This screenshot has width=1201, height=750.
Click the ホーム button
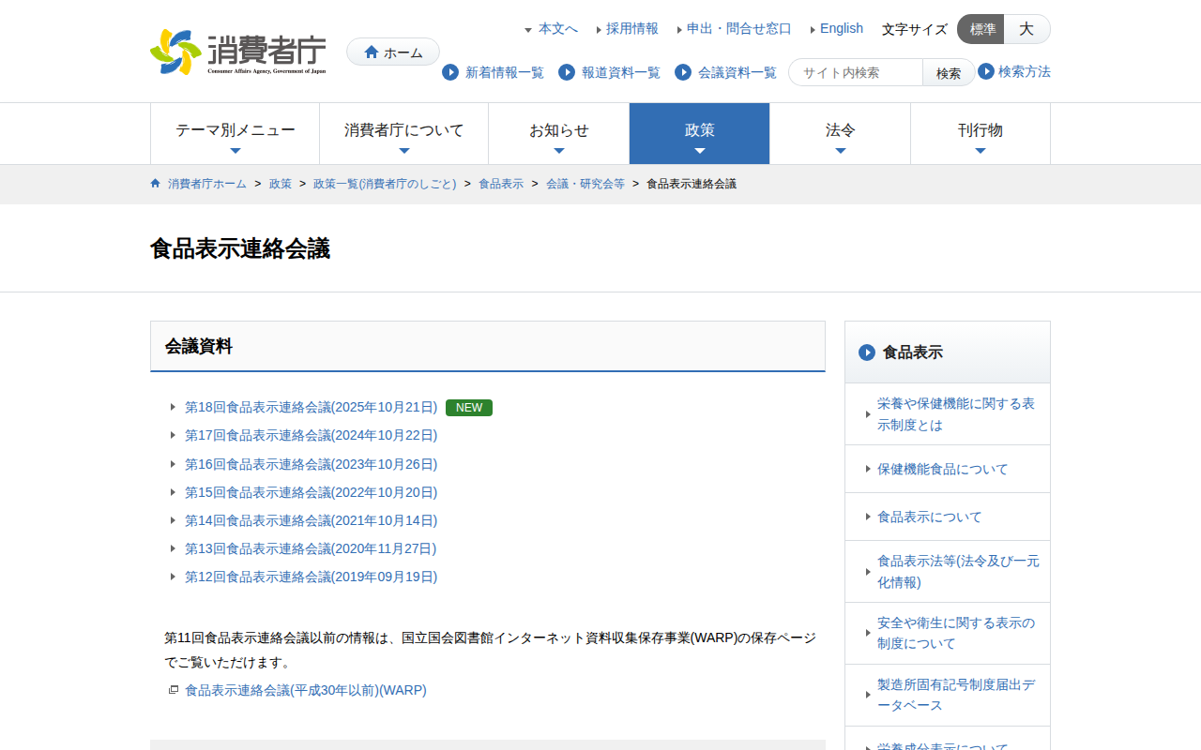(x=393, y=52)
